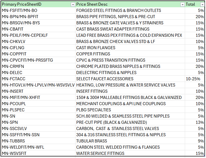The height and width of the screenshot is (158, 206).
Task: Open the Price Sheet Desc filter dropdown
Action: click(x=182, y=4)
